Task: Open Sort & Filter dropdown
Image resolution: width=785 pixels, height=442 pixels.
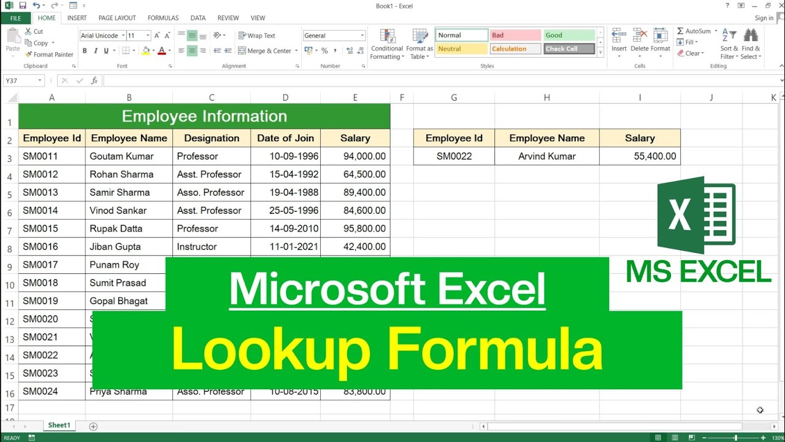Action: [x=729, y=44]
